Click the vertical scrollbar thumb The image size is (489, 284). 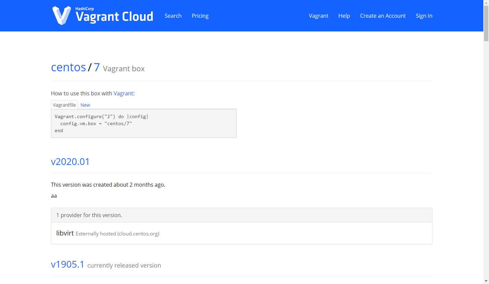[486, 23]
